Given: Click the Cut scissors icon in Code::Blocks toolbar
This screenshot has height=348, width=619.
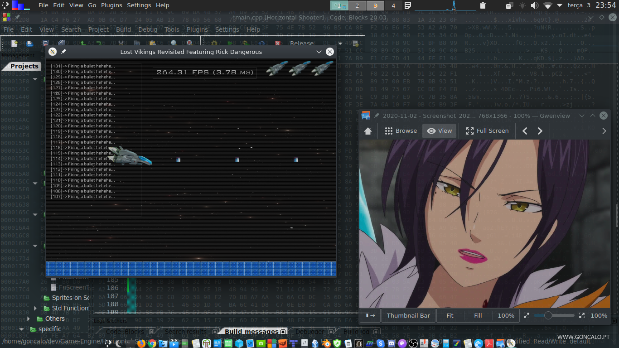Looking at the screenshot, I should [121, 43].
